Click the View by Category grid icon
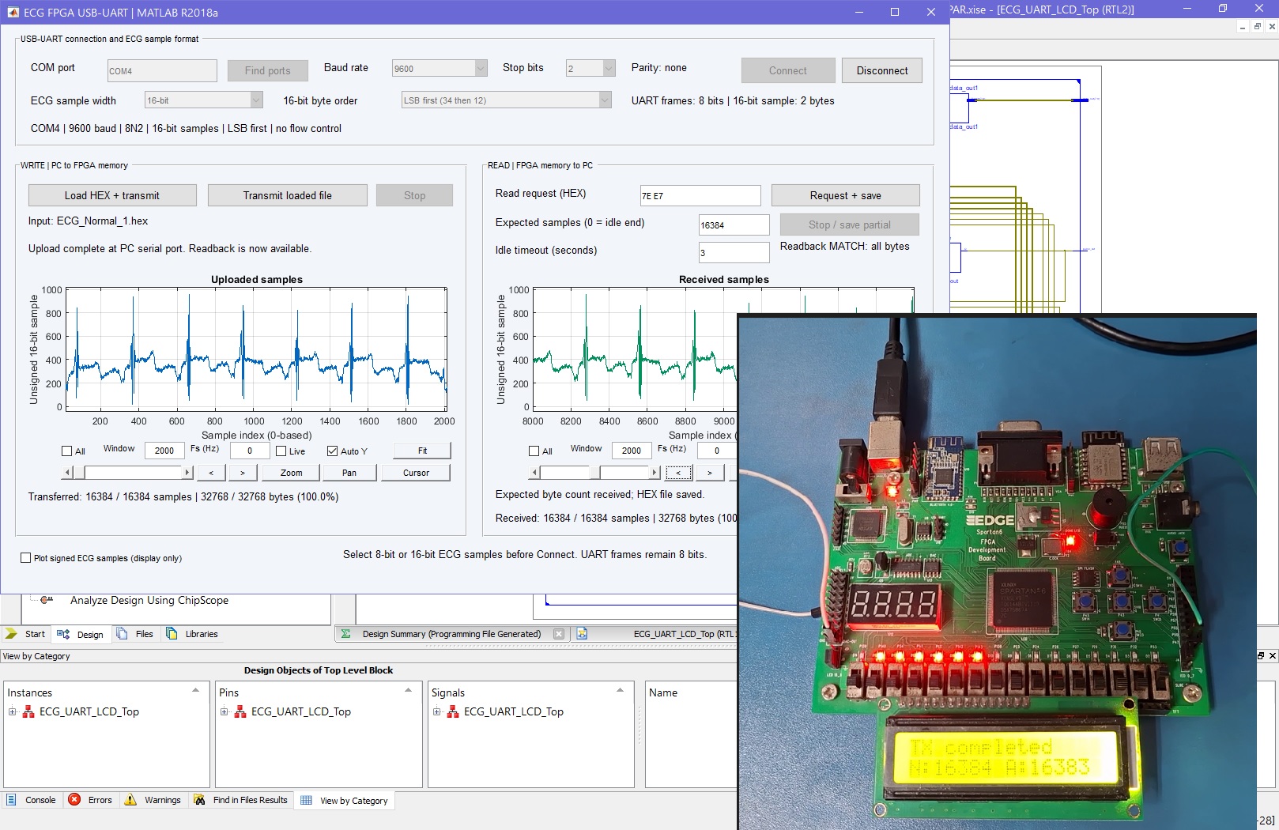 pos(306,800)
